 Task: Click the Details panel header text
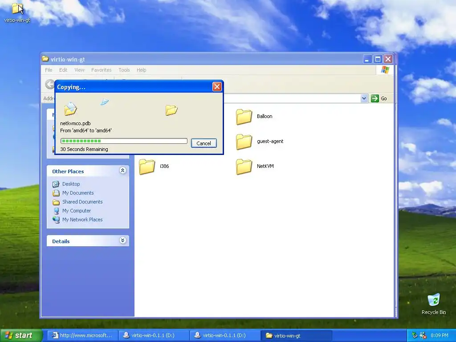point(61,241)
